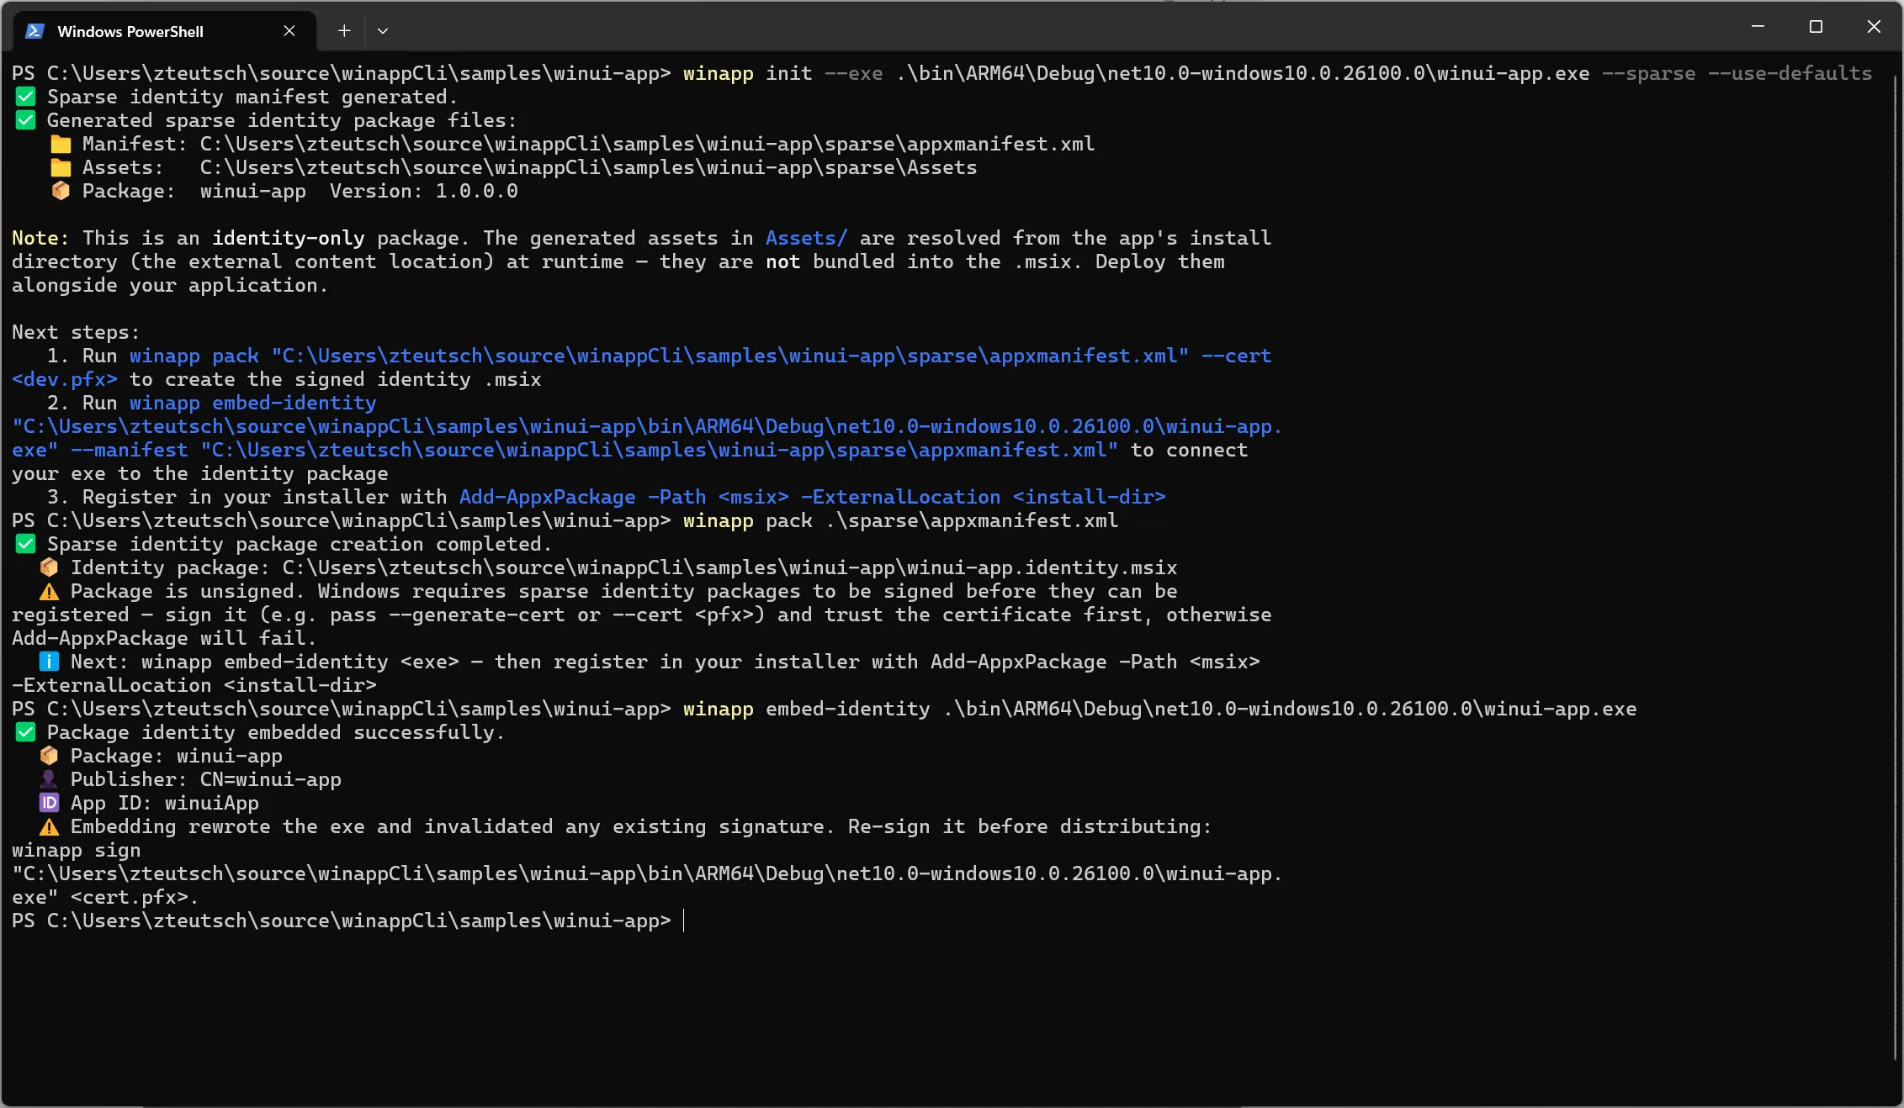Maximize the terminal window
This screenshot has height=1108, width=1904.
coord(1816,27)
